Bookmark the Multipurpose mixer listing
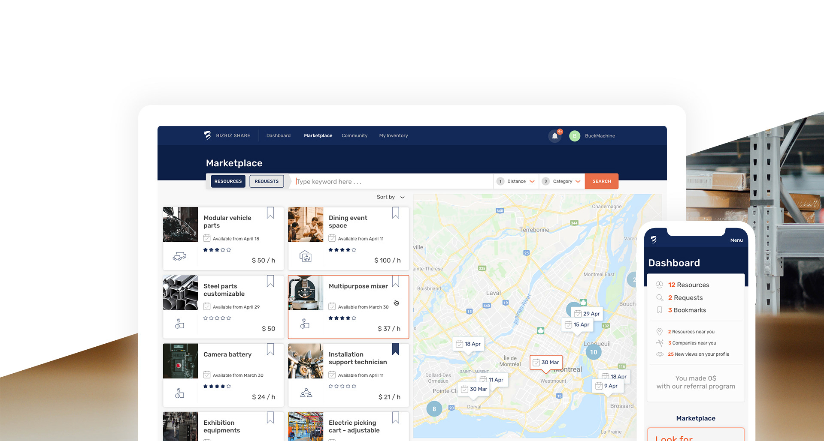The height and width of the screenshot is (441, 824). [396, 281]
